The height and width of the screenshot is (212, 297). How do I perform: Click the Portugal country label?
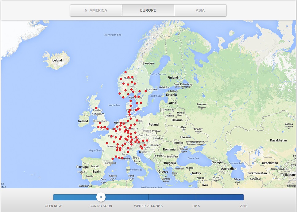pos(83,167)
